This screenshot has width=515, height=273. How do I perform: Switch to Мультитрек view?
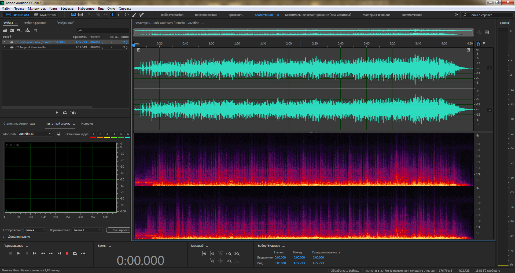pyautogui.click(x=45, y=15)
